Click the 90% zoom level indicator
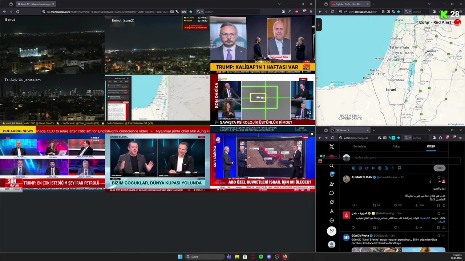465x261 pixels. pos(184,12)
